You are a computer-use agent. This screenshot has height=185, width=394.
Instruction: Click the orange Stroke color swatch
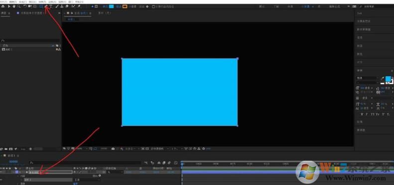pyautogui.click(x=125, y=6)
